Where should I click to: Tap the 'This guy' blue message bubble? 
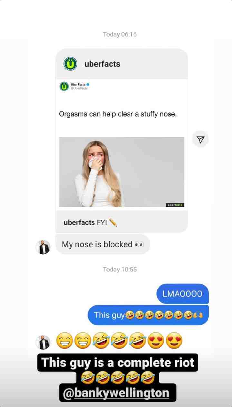148,315
